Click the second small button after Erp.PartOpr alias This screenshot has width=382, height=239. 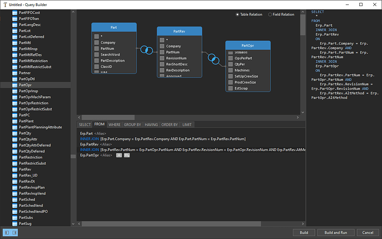[x=127, y=155]
